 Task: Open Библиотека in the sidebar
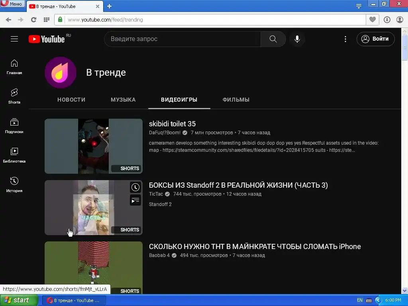tap(14, 155)
